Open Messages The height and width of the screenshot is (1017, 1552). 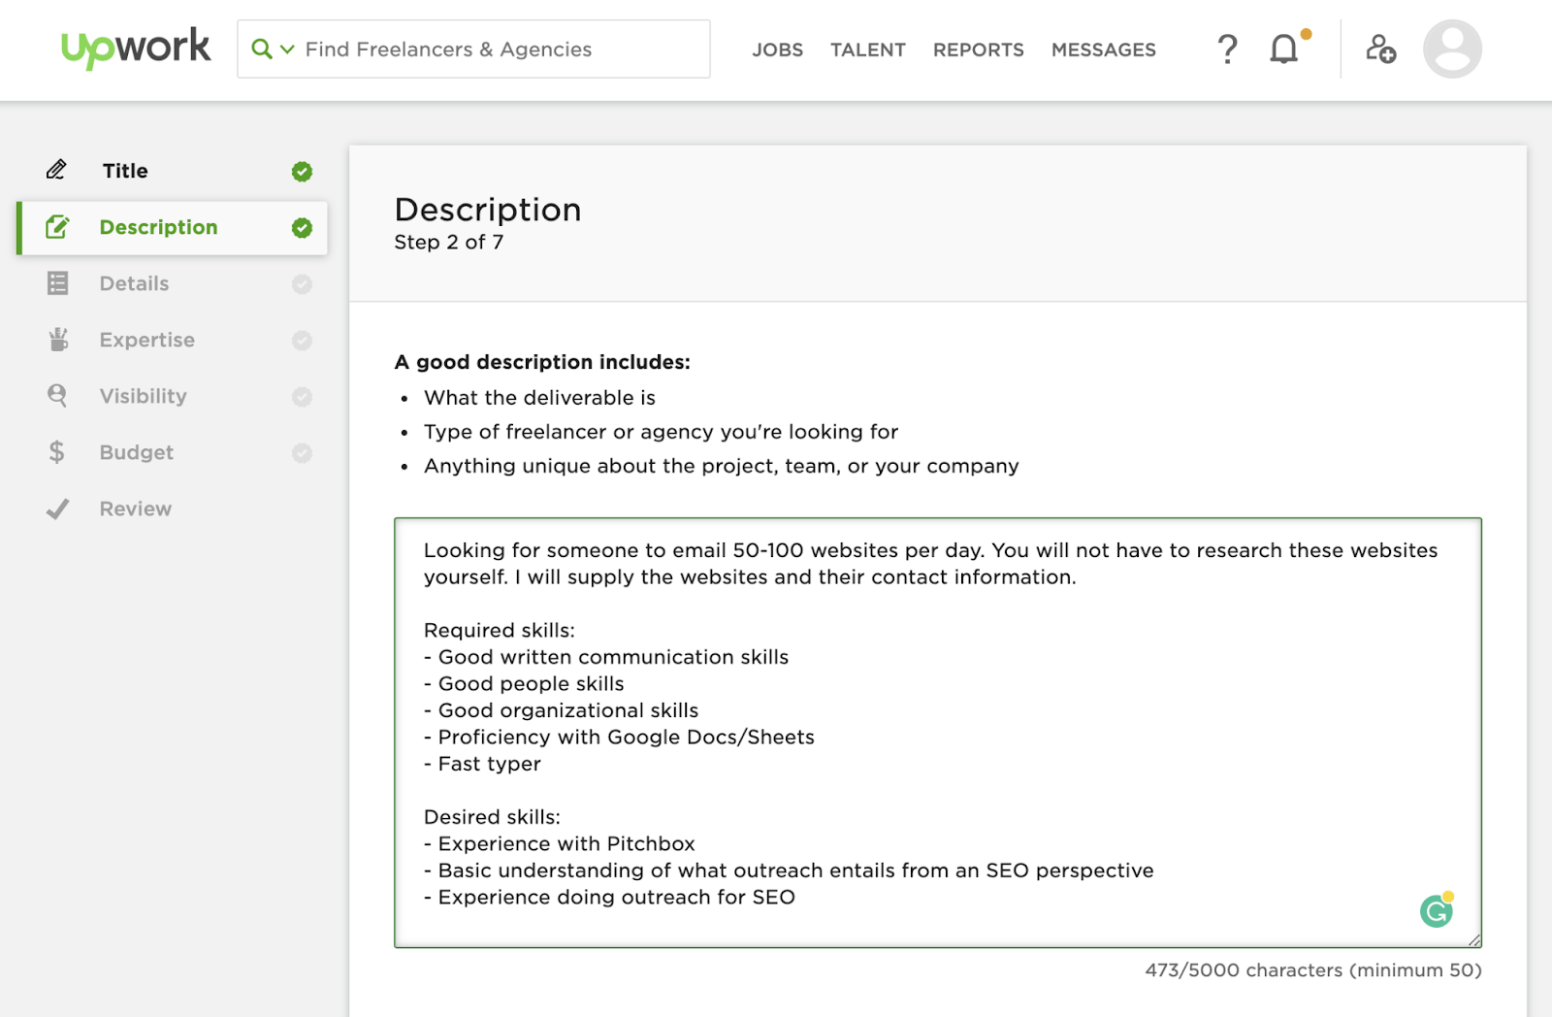point(1103,49)
